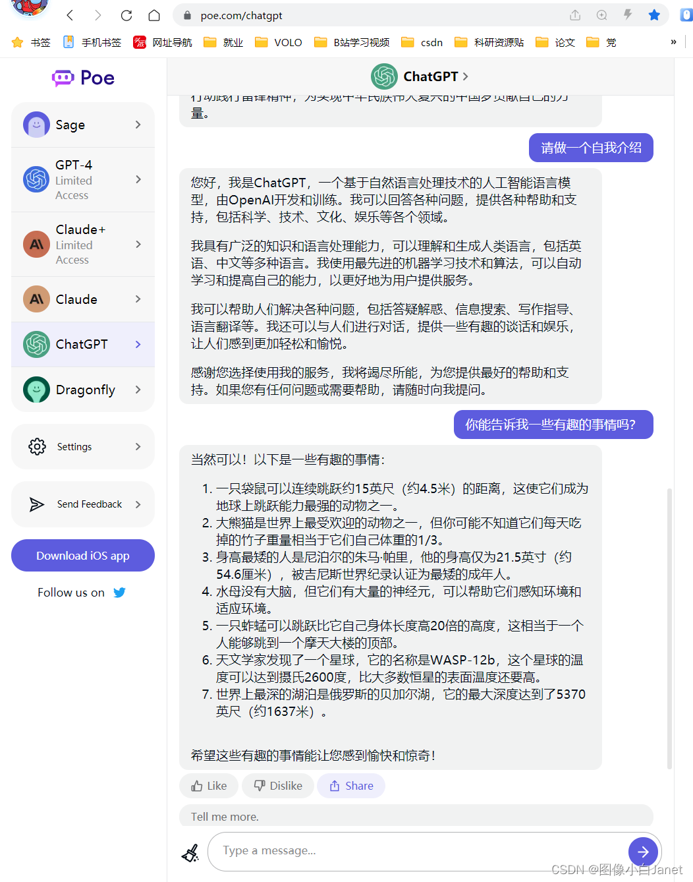Open the csdn bookmark folder
693x882 pixels.
[x=422, y=42]
